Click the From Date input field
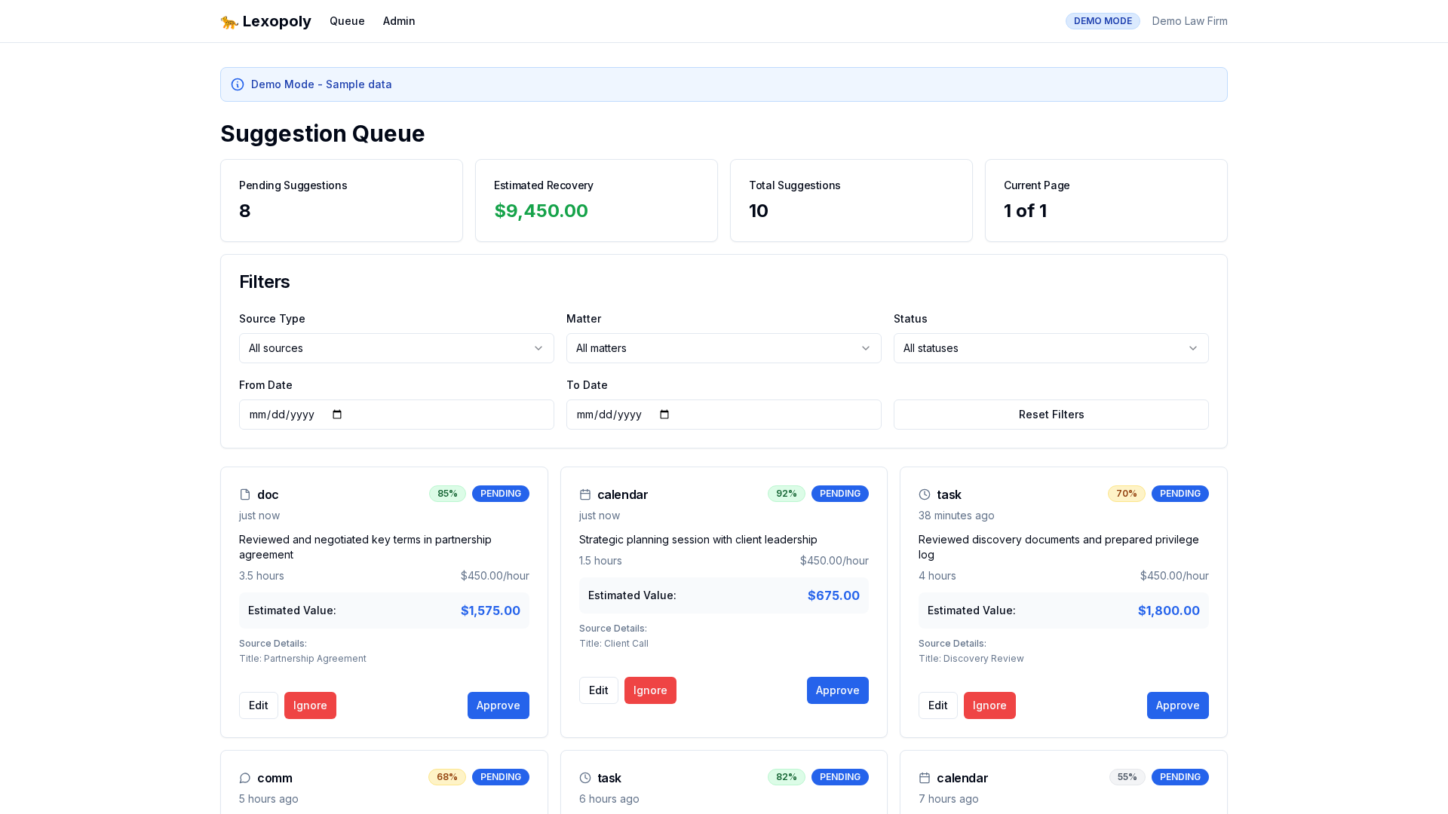Image resolution: width=1448 pixels, height=814 pixels. pyautogui.click(x=397, y=415)
